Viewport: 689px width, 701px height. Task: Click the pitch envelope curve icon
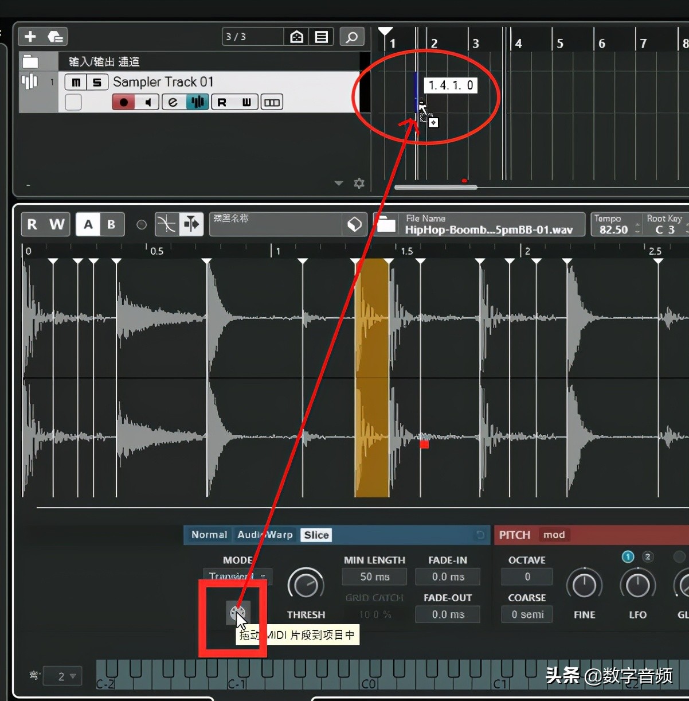167,224
